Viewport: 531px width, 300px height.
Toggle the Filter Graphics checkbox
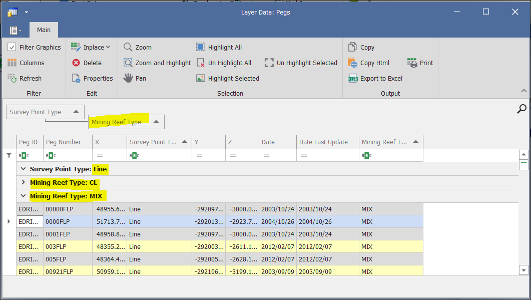coord(12,47)
